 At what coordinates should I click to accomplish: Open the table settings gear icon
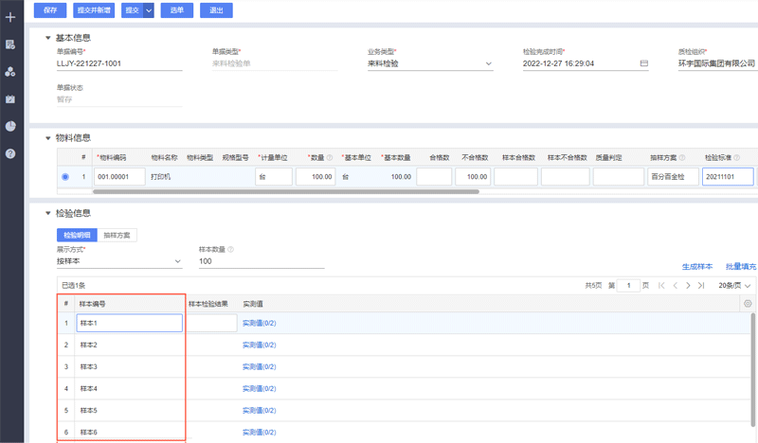point(748,304)
